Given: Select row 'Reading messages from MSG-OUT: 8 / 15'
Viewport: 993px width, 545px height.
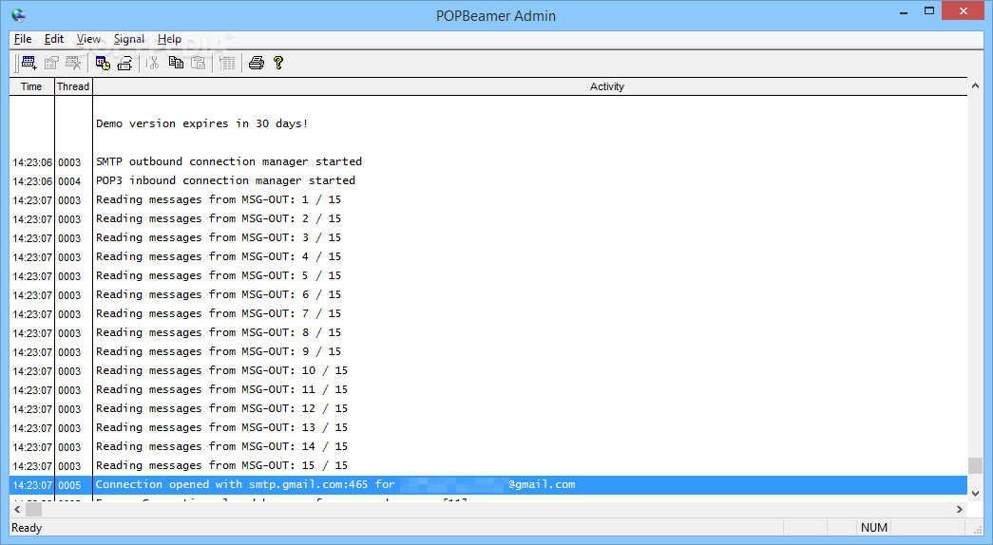Looking at the screenshot, I should pos(488,333).
